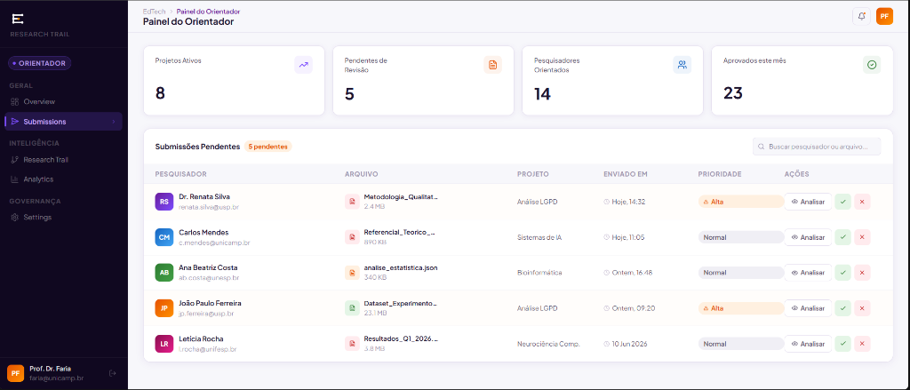This screenshot has width=910, height=390.
Task: Click the 10 Jun 2026 date cell
Action: point(631,344)
